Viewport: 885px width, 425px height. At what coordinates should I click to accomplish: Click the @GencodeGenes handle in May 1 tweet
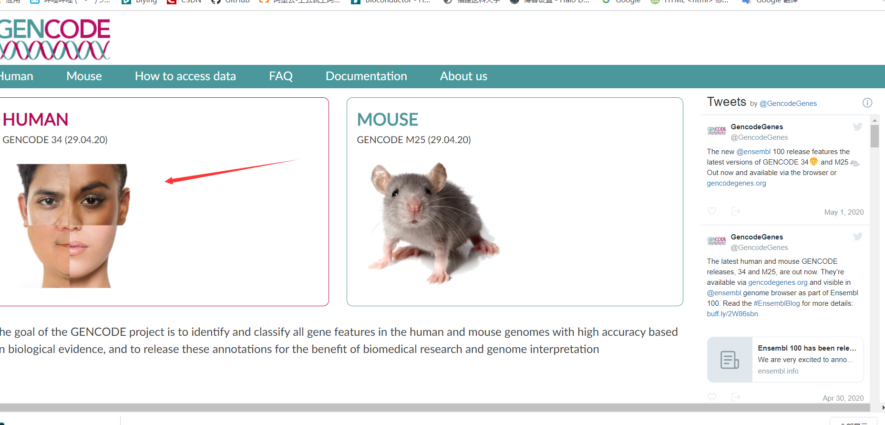click(759, 137)
